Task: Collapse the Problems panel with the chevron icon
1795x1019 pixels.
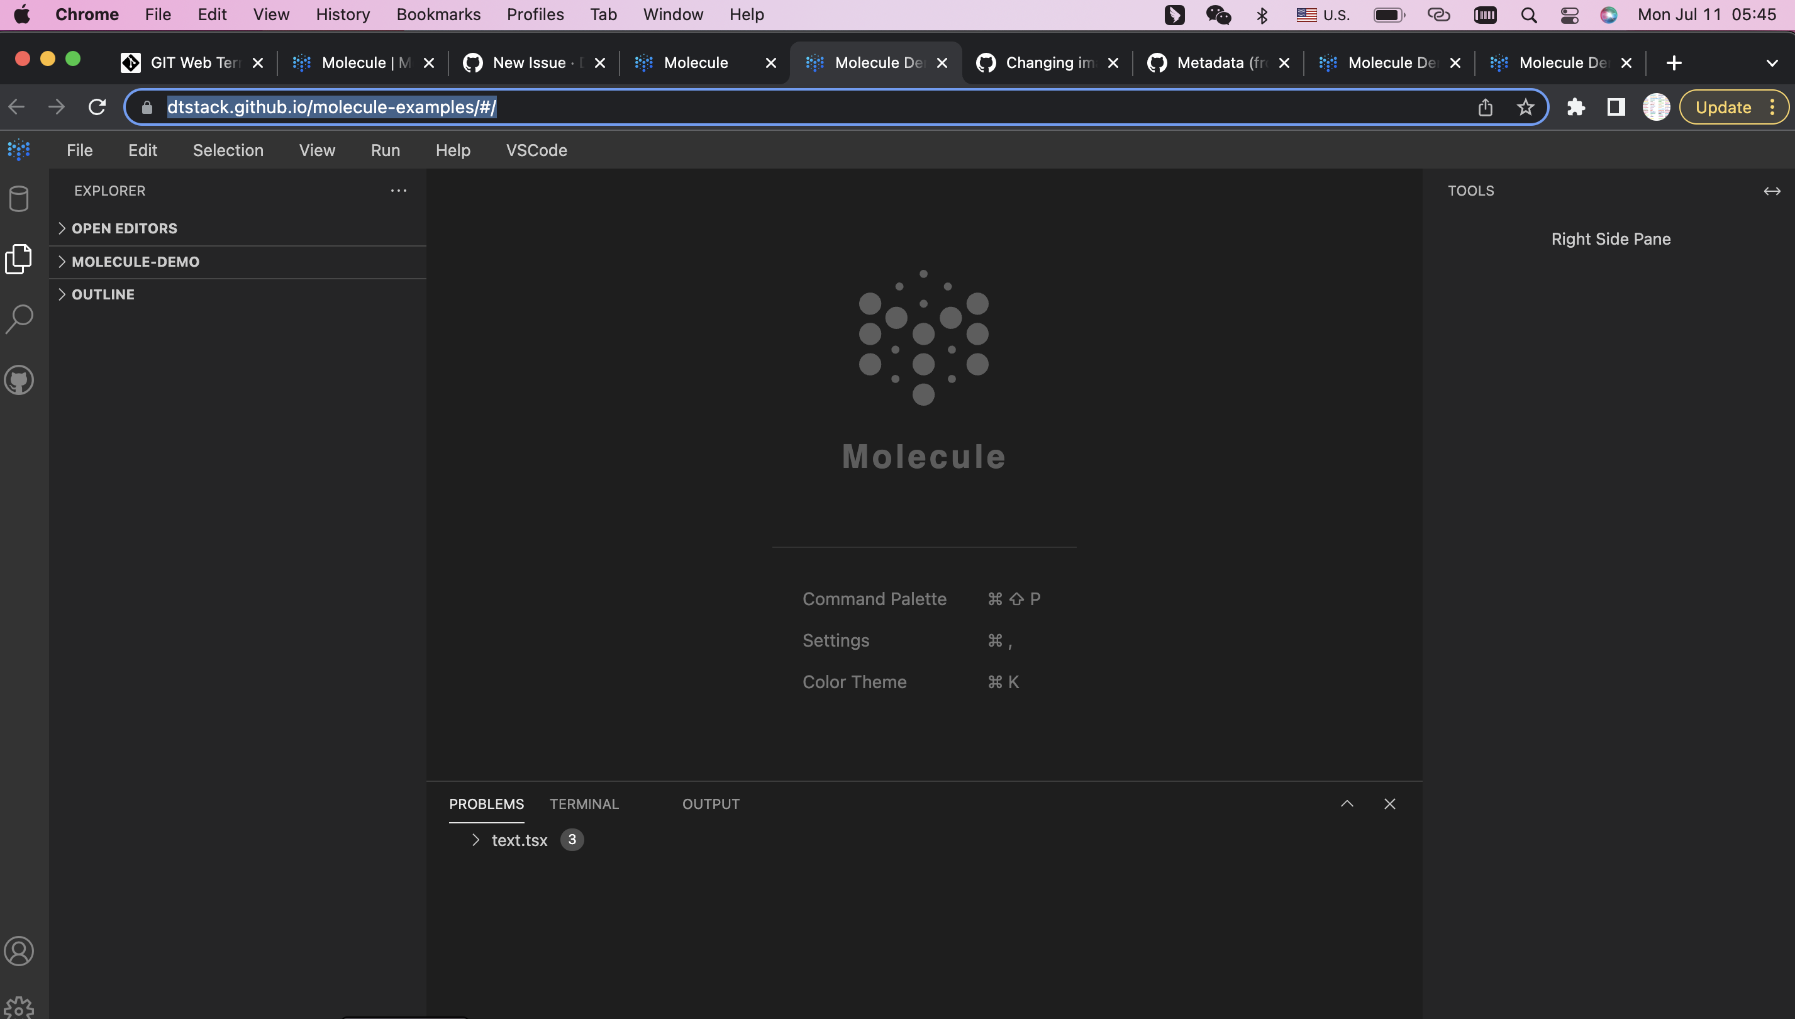Action: [x=1347, y=803]
